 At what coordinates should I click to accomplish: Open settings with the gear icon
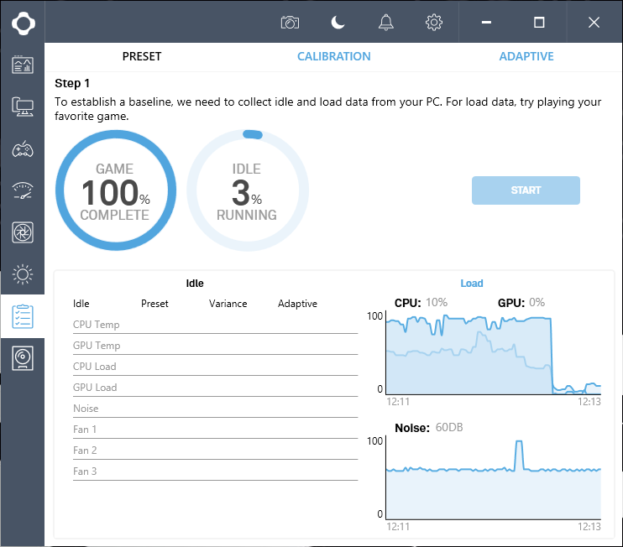click(x=434, y=22)
